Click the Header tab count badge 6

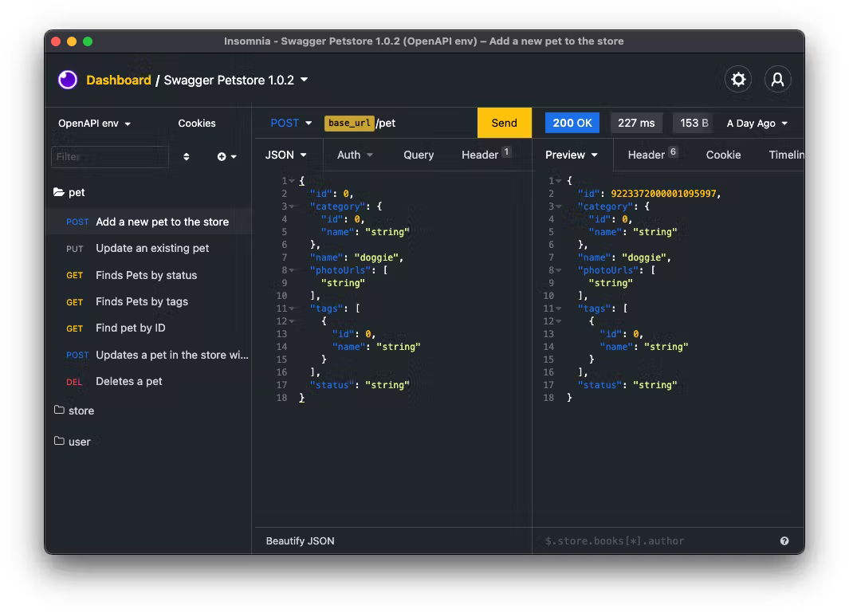(673, 151)
